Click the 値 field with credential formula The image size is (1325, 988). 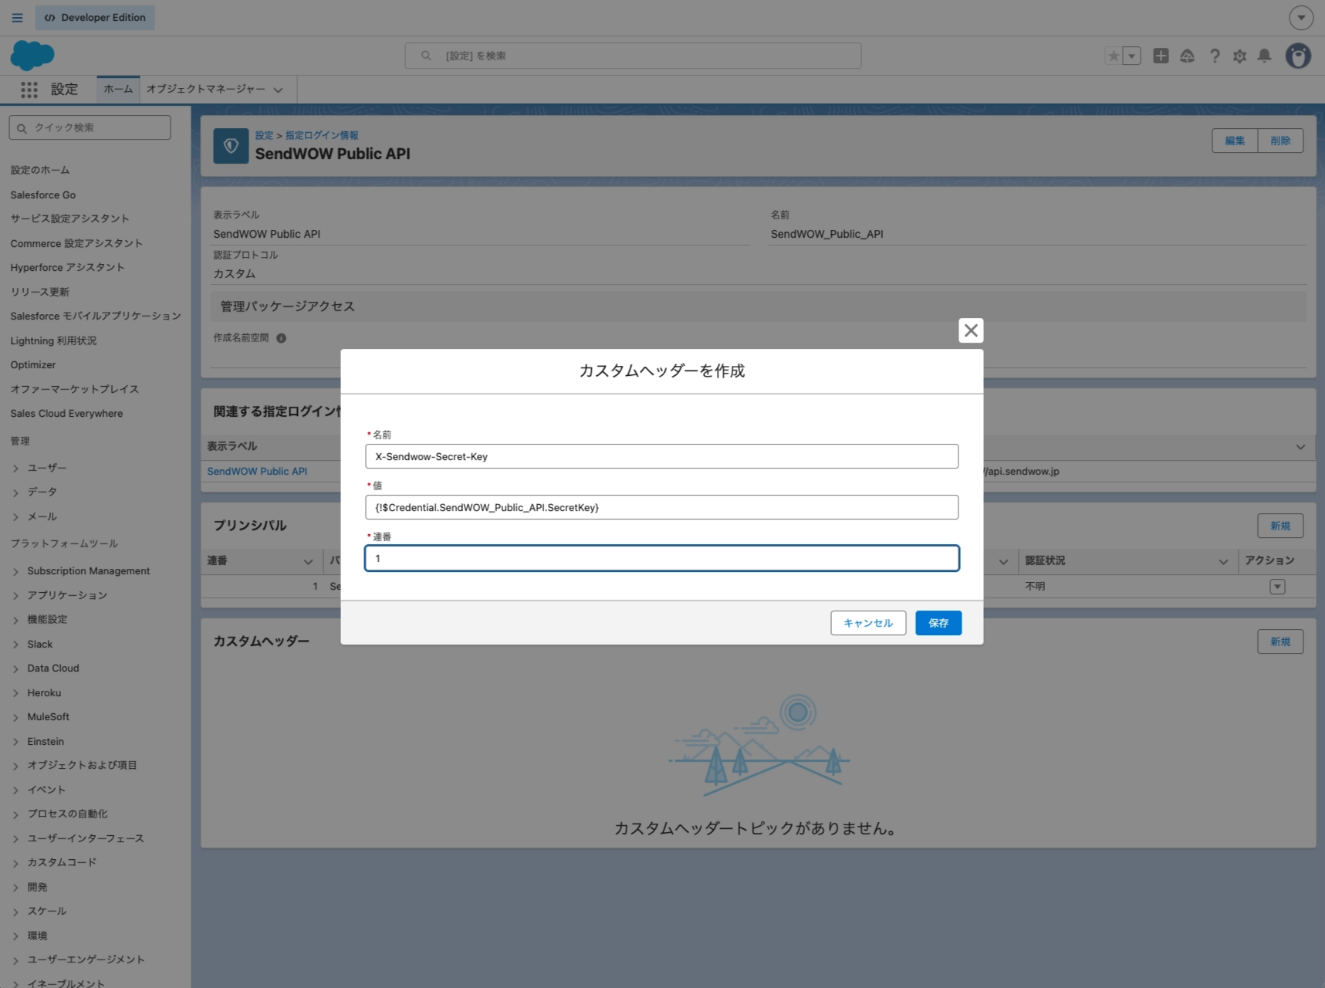click(x=662, y=507)
